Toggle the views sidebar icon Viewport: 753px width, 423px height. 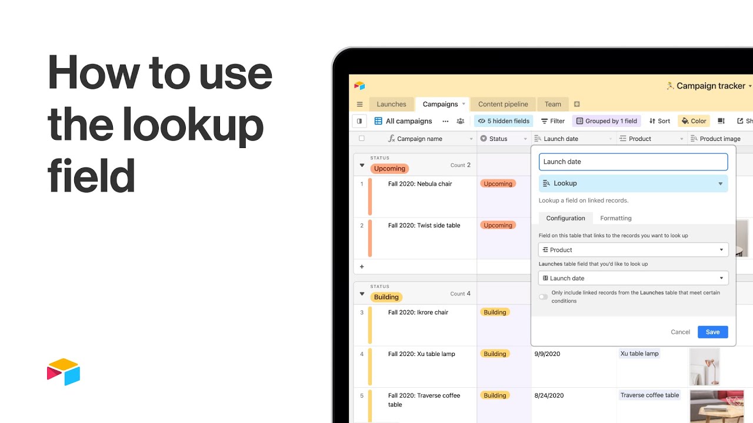pyautogui.click(x=359, y=121)
